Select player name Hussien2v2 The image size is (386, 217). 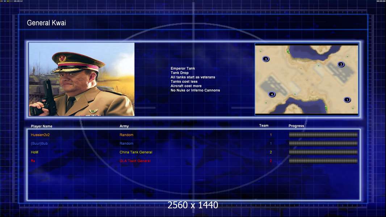point(40,135)
